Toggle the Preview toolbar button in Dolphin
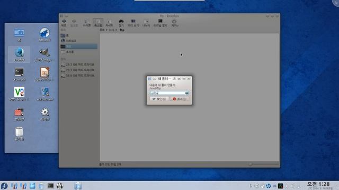 pos(133,23)
